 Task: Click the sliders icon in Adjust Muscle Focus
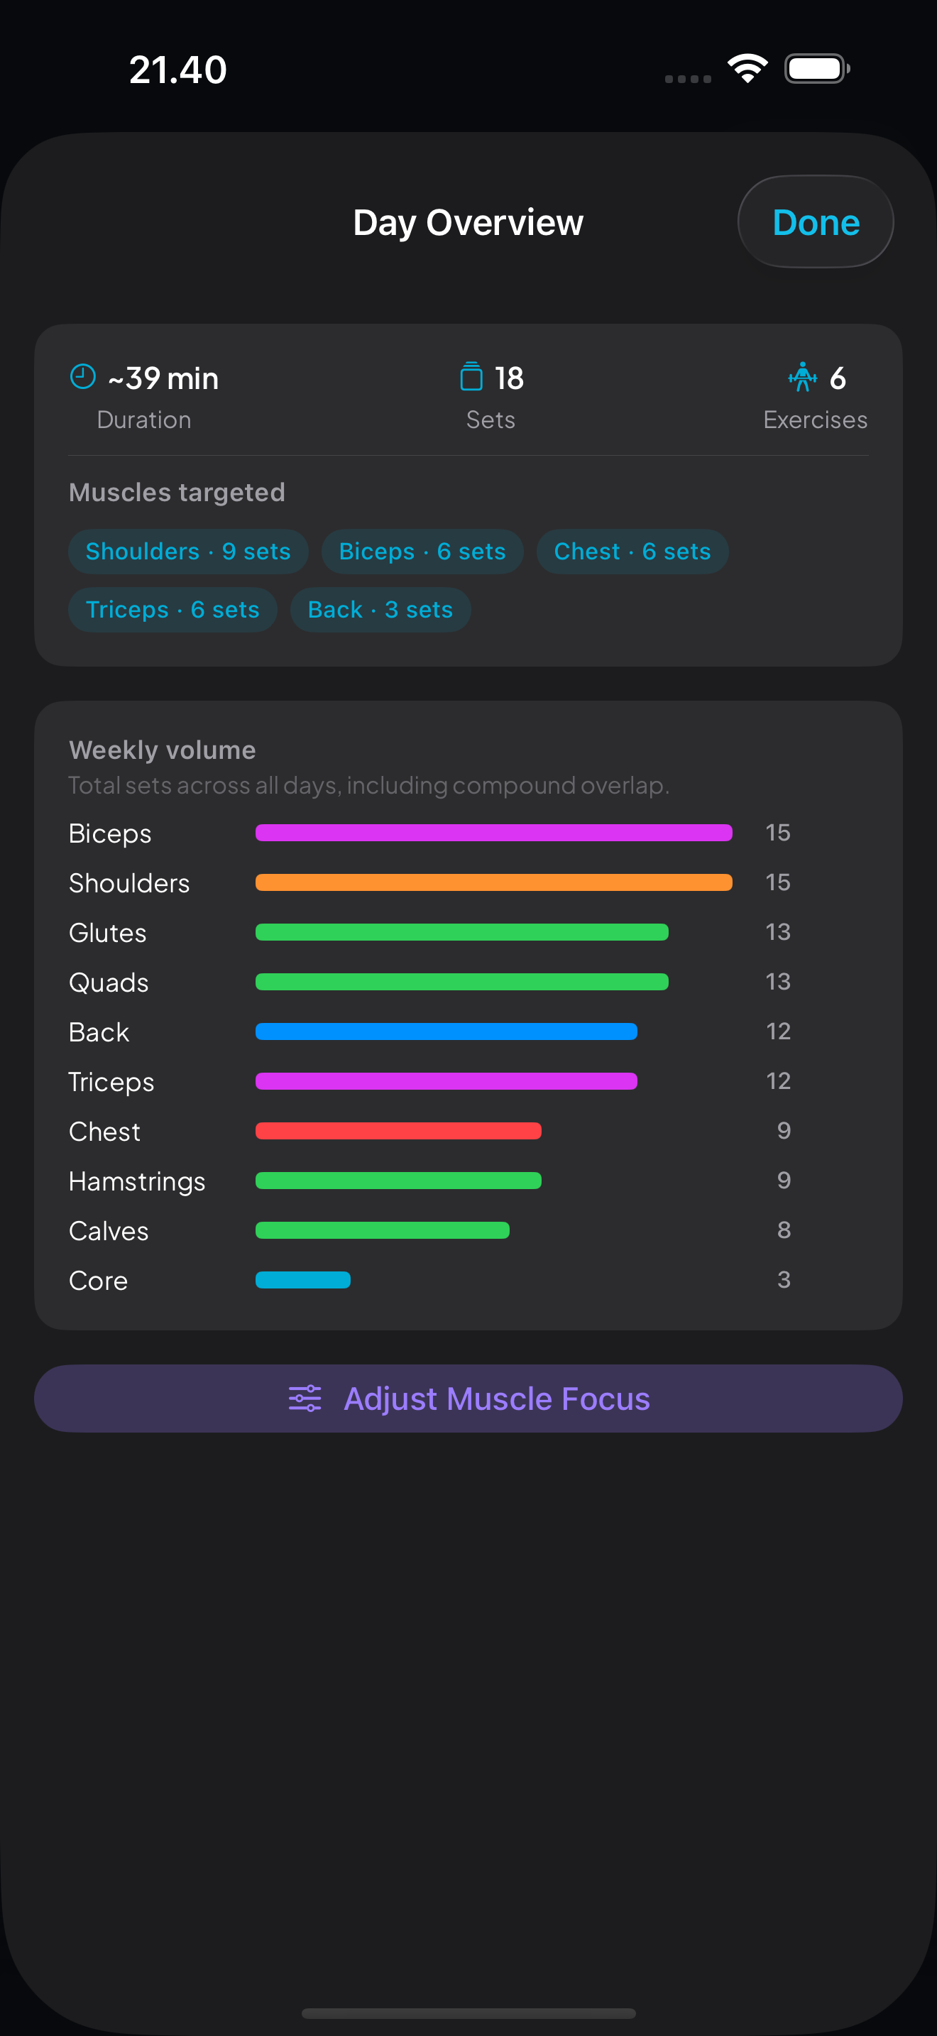tap(306, 1397)
